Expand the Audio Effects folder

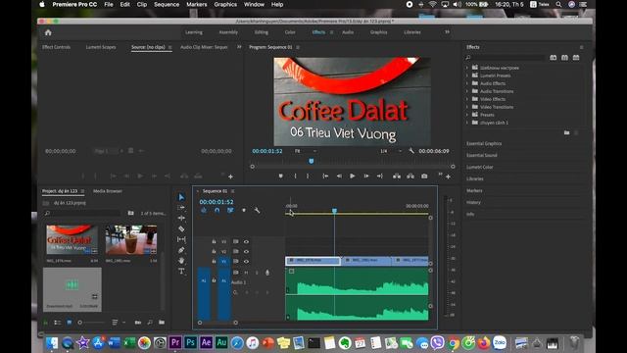(466, 83)
